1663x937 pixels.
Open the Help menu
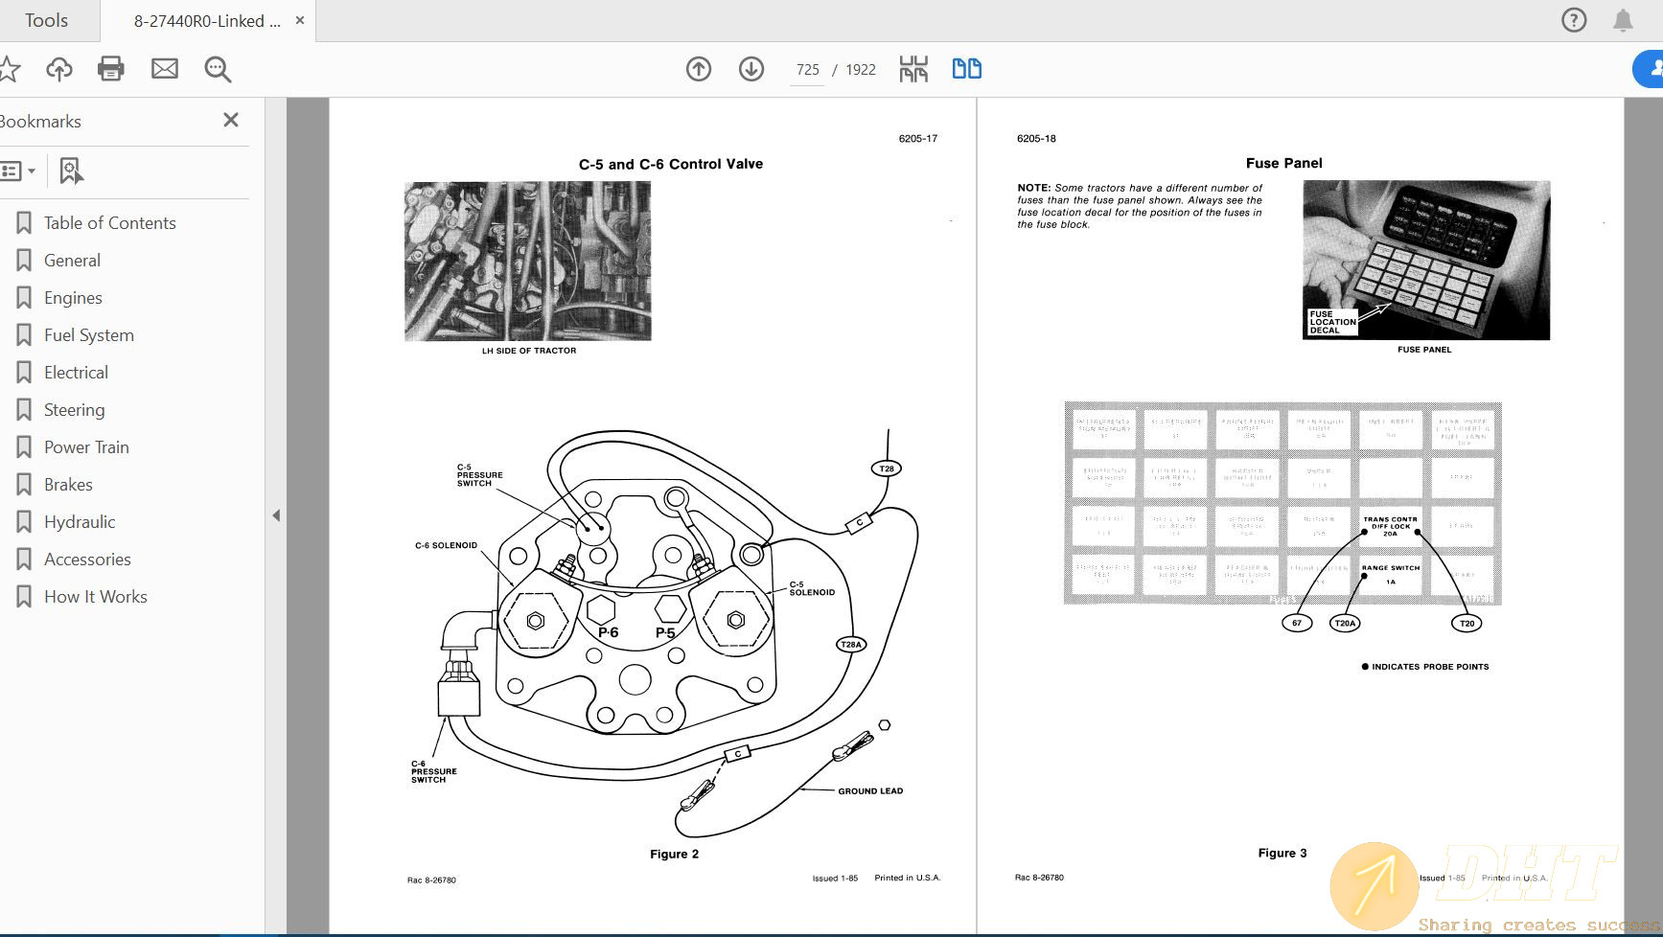[x=1573, y=19]
